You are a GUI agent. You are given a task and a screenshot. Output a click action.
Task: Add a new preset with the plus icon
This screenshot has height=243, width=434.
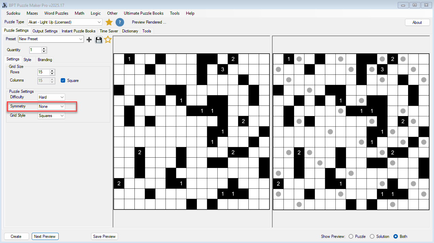(89, 40)
